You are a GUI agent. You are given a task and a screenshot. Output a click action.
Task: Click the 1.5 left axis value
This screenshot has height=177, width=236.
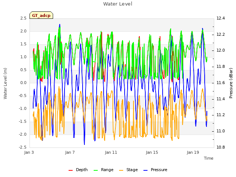pos(23,44)
